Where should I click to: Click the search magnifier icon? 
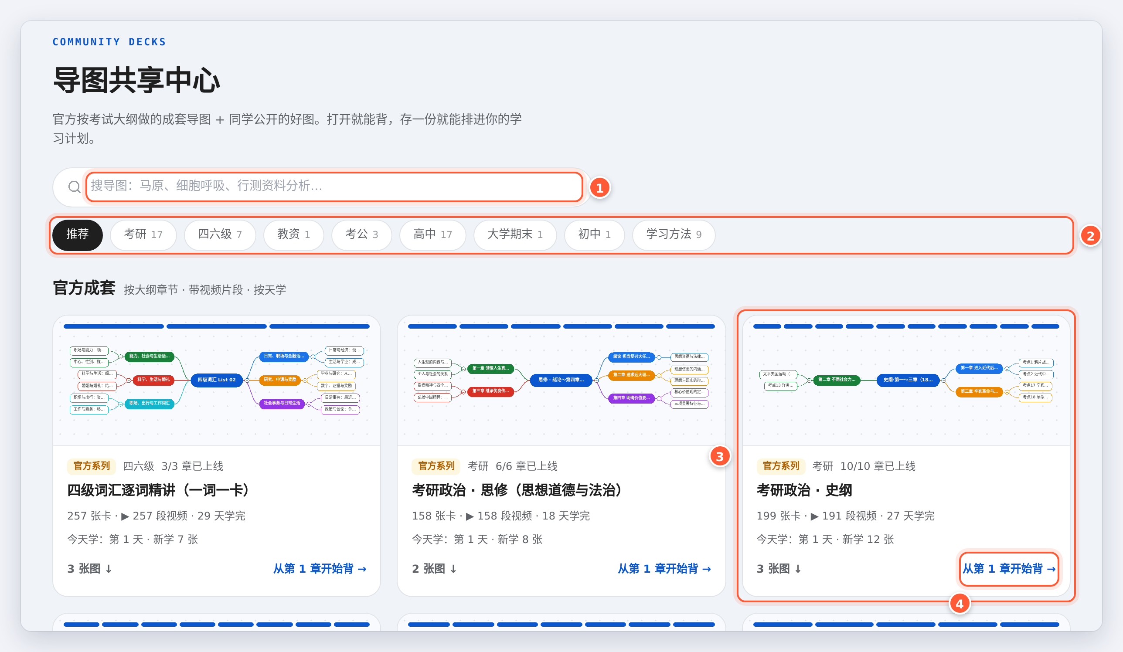click(74, 187)
